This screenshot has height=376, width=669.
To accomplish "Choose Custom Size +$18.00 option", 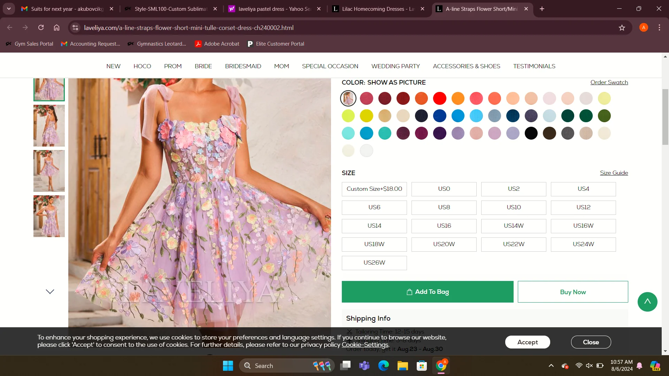I will click(x=374, y=189).
